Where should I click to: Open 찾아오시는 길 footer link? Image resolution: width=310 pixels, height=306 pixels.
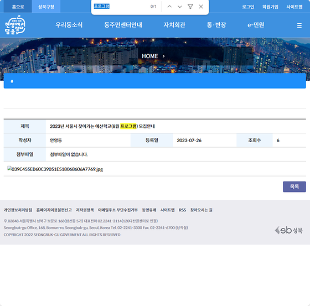(201, 210)
